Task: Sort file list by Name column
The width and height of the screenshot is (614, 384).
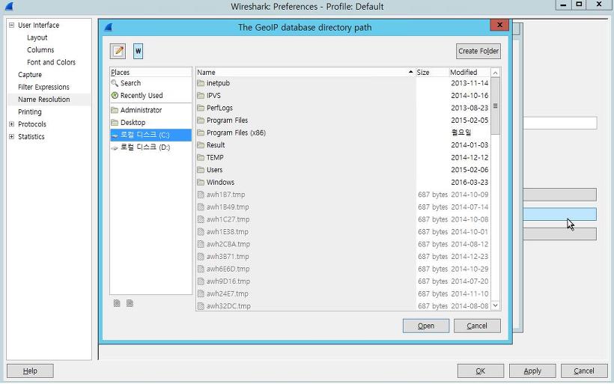Action: pos(306,73)
